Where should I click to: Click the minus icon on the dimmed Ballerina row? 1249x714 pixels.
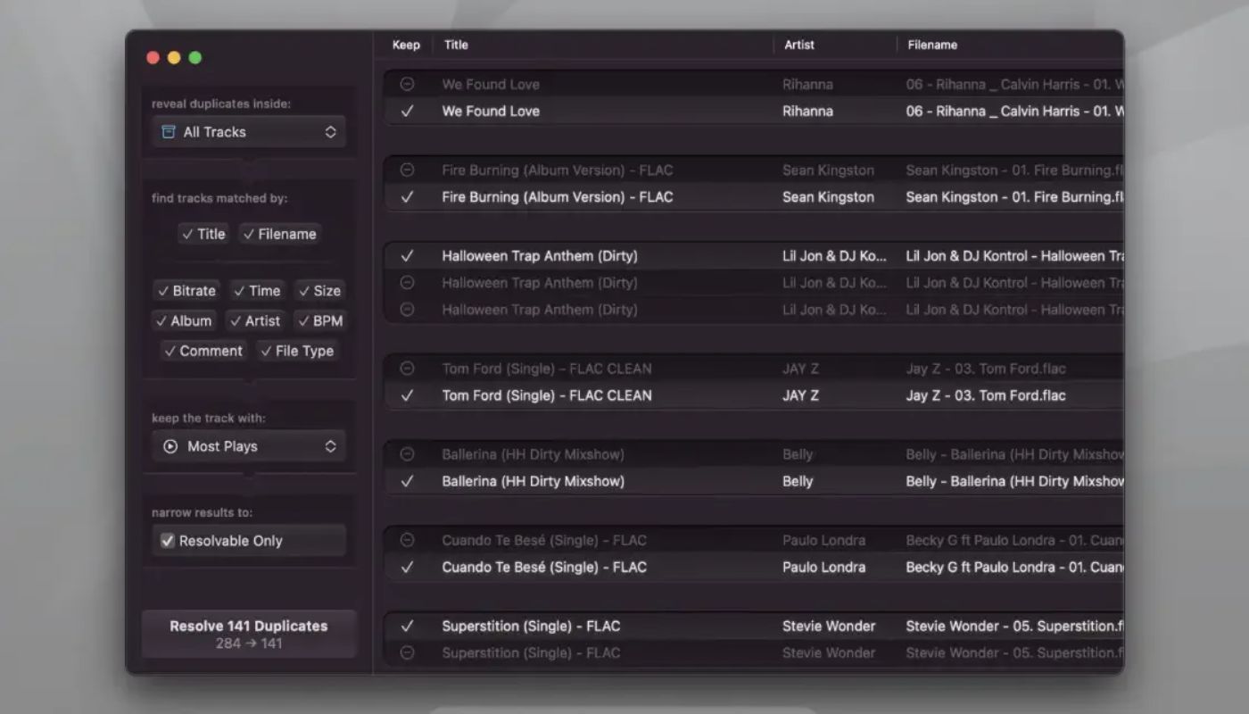[407, 453]
